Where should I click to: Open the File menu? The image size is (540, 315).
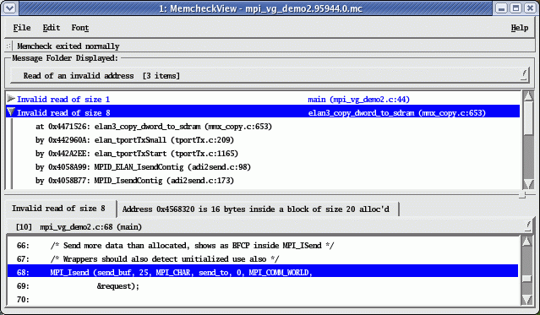pyautogui.click(x=22, y=28)
